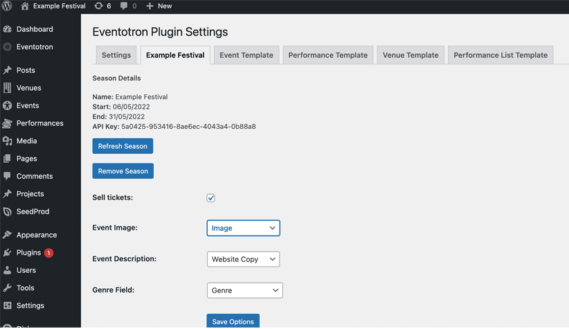Click the Projects pushpin icon
Image resolution: width=569 pixels, height=329 pixels.
[x=7, y=194]
